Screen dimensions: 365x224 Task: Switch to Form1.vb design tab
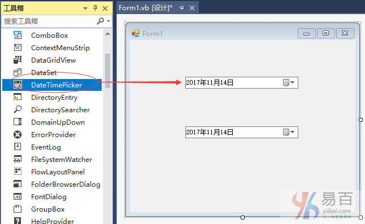(145, 8)
